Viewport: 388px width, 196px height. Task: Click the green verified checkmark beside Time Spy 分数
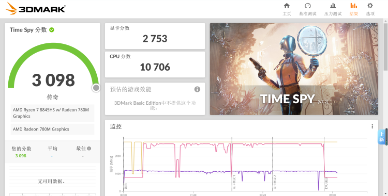(x=52, y=30)
